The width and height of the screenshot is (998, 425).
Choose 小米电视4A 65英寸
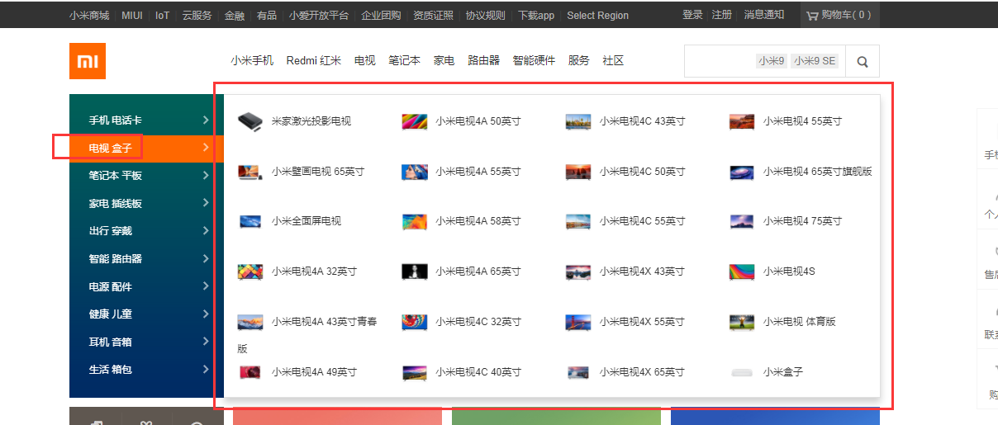coord(478,272)
